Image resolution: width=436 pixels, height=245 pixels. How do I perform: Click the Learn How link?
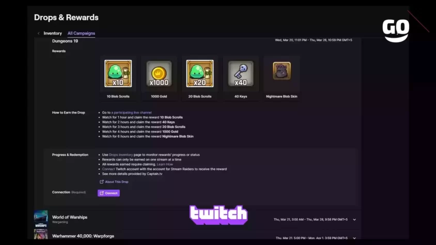(x=165, y=164)
